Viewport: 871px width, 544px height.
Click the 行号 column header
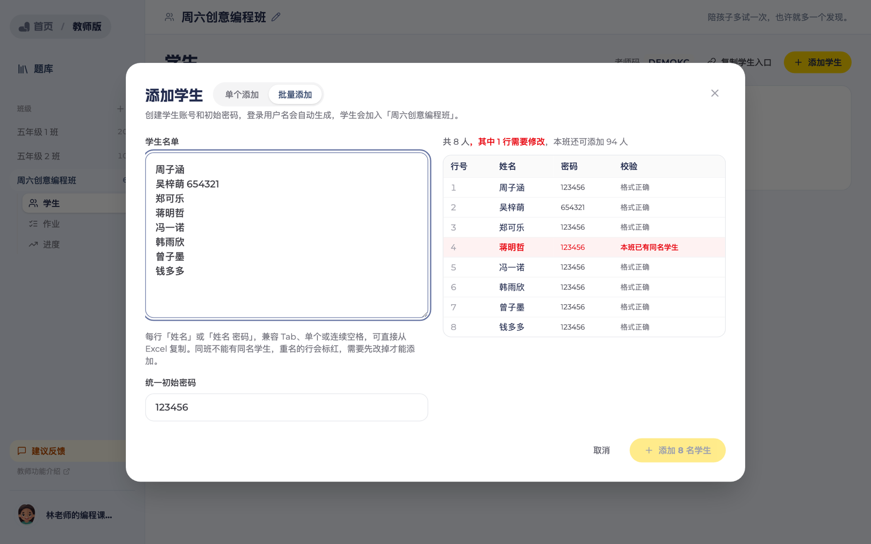coord(459,166)
